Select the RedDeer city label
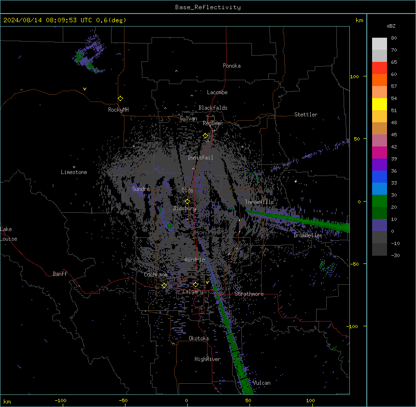The image size is (416, 407). coord(213,123)
